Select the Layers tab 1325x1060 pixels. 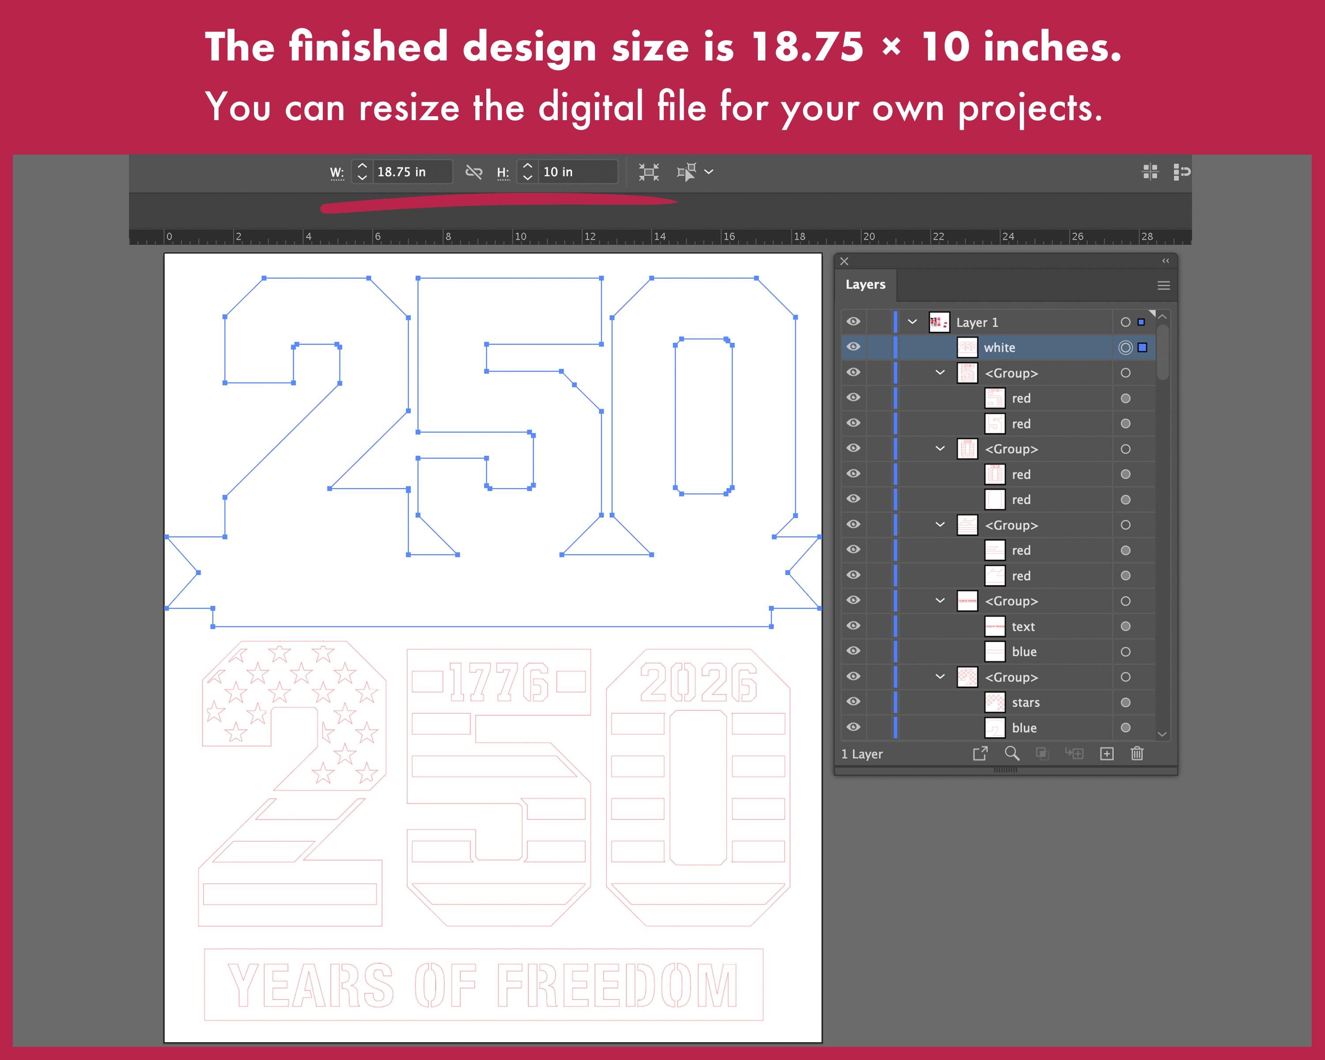pos(865,284)
